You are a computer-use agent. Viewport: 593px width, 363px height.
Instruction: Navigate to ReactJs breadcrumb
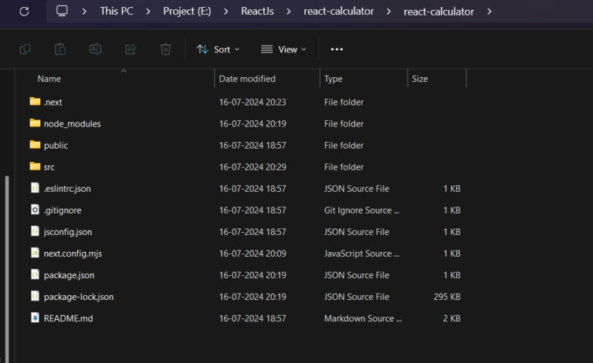tap(258, 12)
